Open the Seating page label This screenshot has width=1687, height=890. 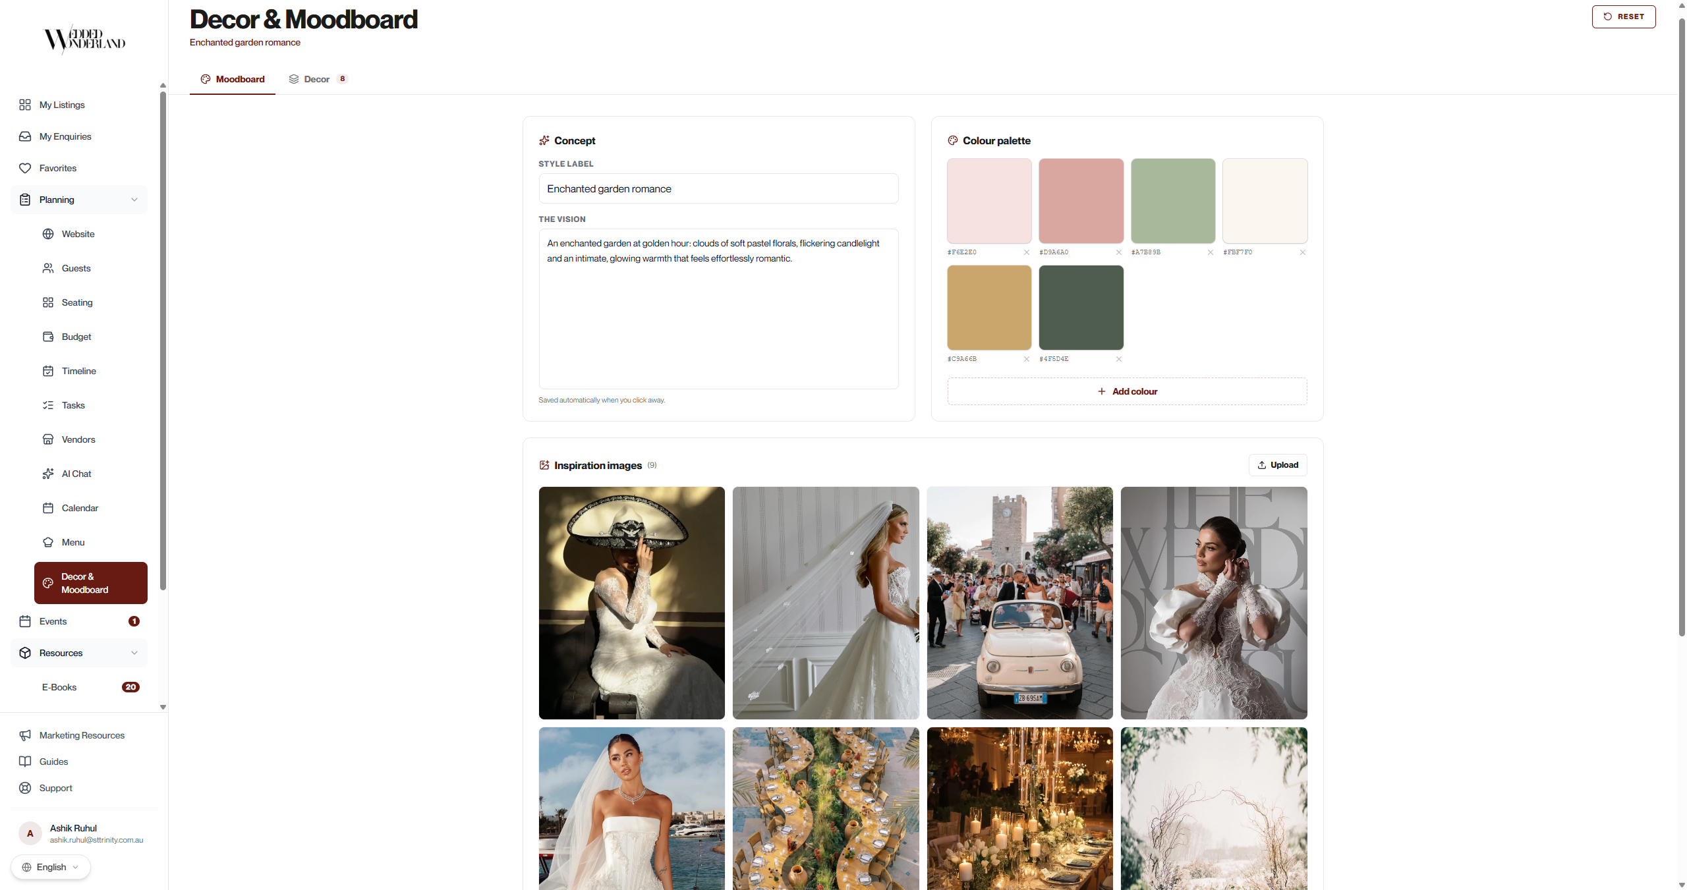click(x=77, y=302)
